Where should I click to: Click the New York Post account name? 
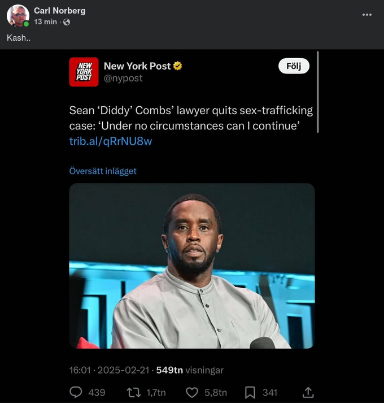[137, 66]
